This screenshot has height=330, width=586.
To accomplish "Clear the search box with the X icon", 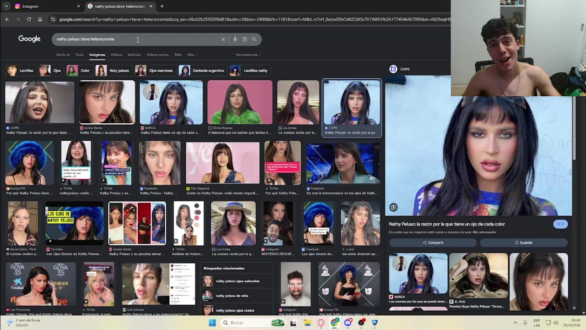I will 223,39.
